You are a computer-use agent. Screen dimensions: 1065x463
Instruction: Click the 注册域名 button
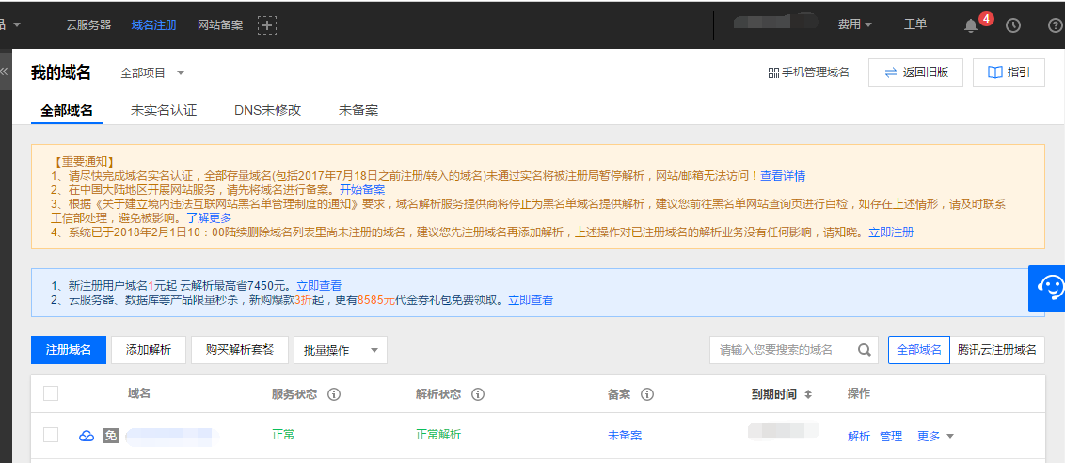[x=69, y=350]
